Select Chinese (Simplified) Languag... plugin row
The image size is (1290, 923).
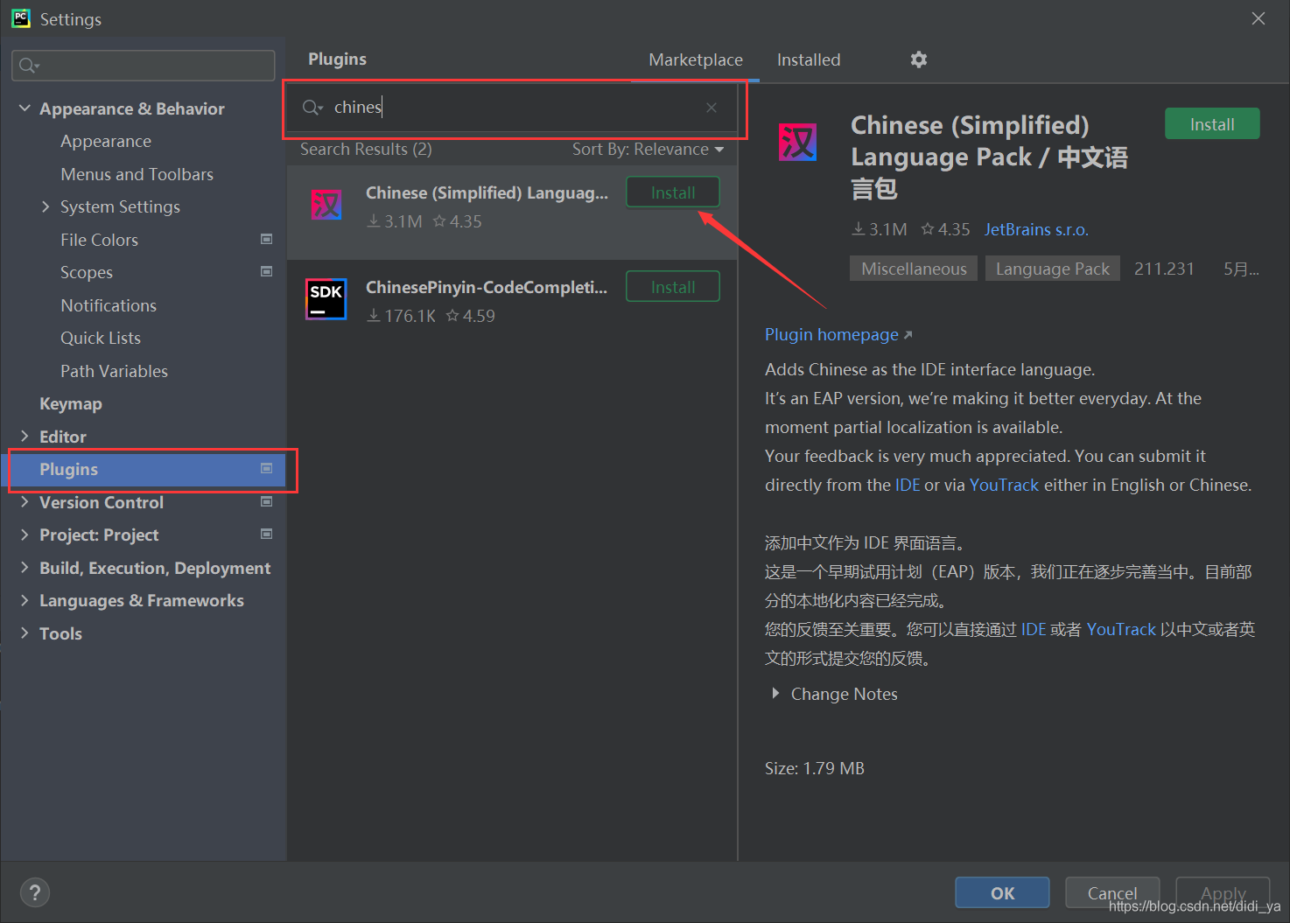(512, 212)
